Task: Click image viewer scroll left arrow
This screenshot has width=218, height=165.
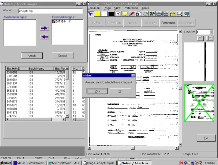Action: pos(90,148)
